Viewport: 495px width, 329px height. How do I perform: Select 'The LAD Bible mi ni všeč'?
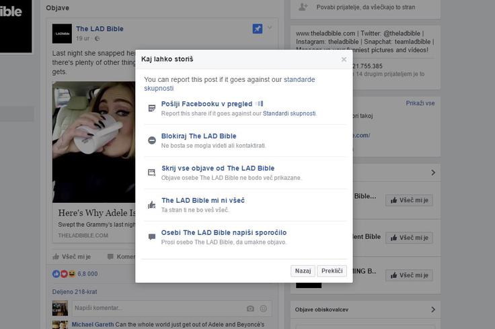tap(203, 200)
